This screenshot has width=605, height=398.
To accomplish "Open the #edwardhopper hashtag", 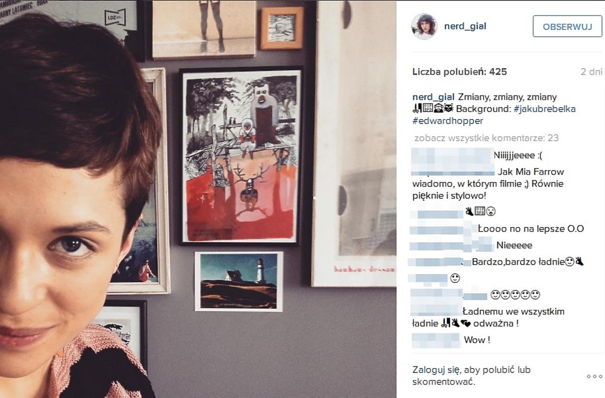I will [x=448, y=121].
